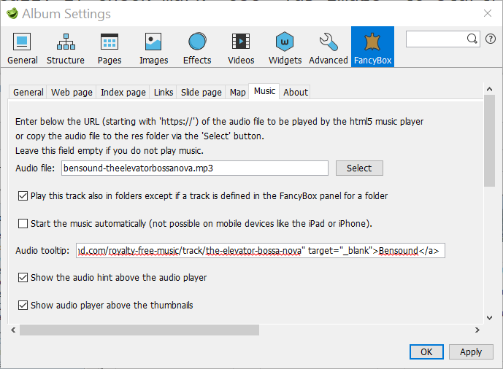Open the Index page tab
This screenshot has width=503, height=369.
point(123,93)
